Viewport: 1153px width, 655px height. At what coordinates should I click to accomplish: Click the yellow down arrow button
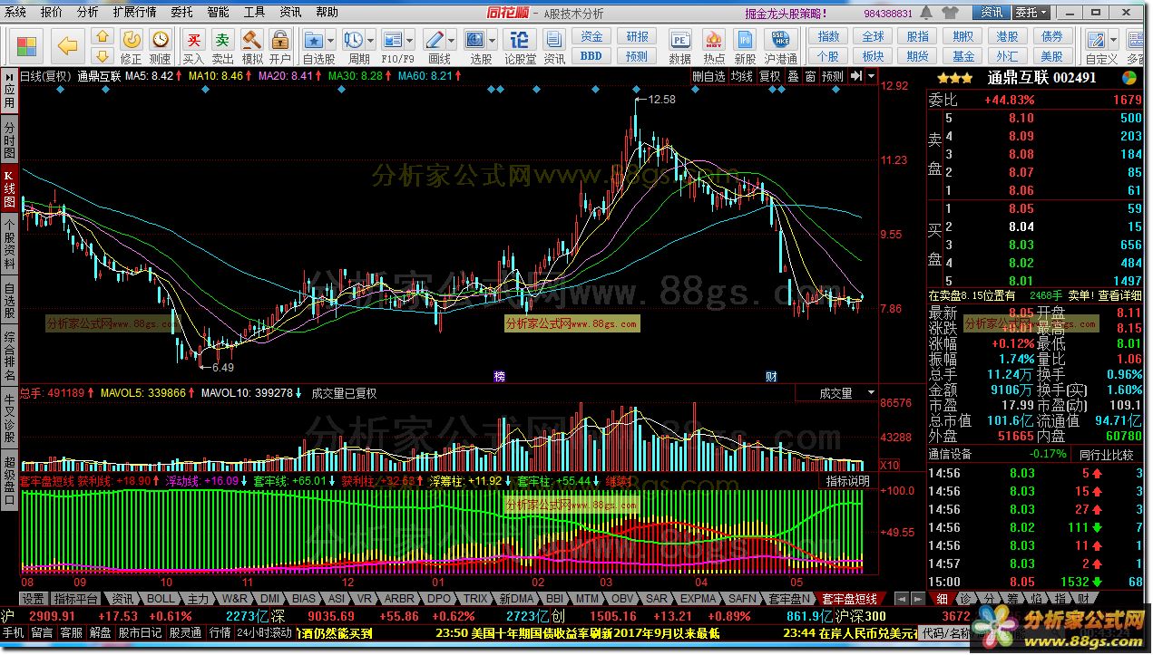tap(103, 55)
